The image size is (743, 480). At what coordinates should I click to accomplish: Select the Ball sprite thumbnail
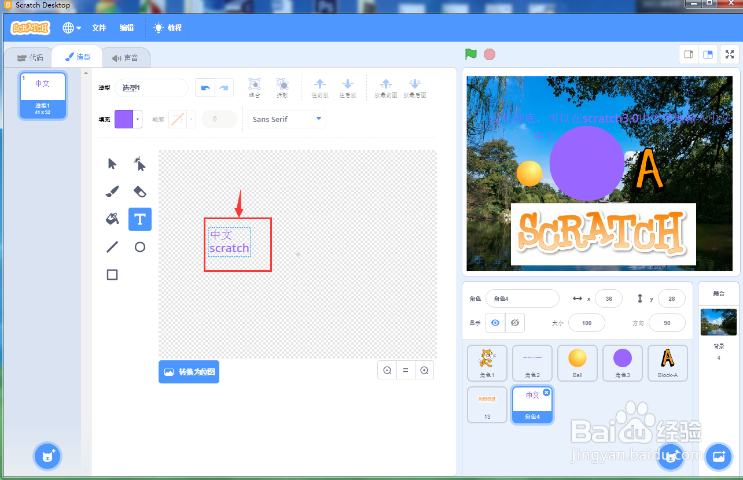click(577, 363)
